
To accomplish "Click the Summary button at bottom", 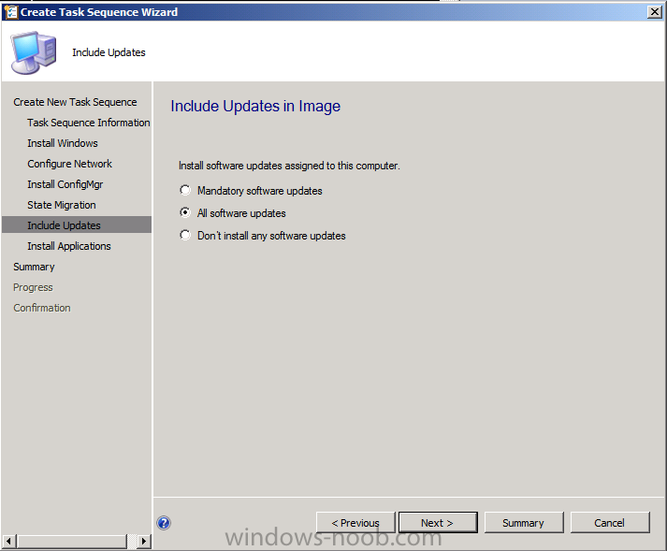I will [524, 523].
